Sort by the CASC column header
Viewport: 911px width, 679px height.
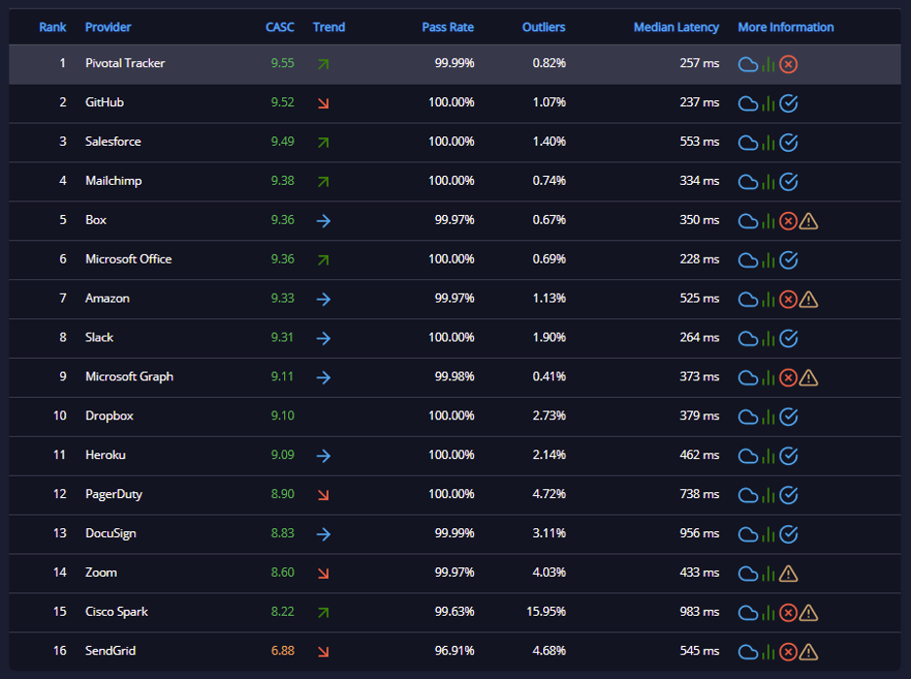[279, 27]
